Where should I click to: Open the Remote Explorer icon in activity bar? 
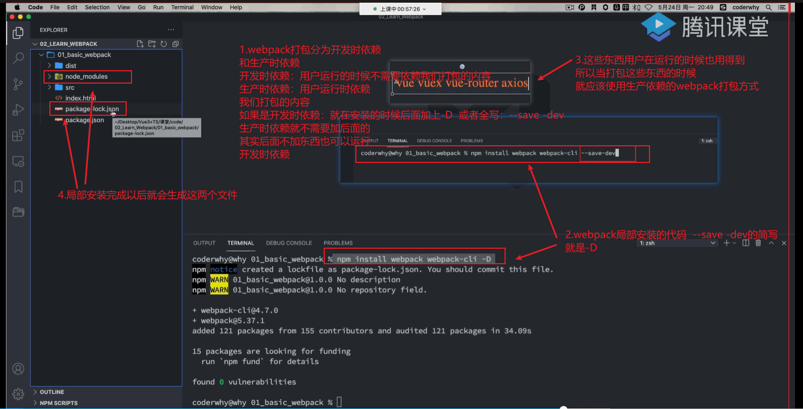[18, 161]
